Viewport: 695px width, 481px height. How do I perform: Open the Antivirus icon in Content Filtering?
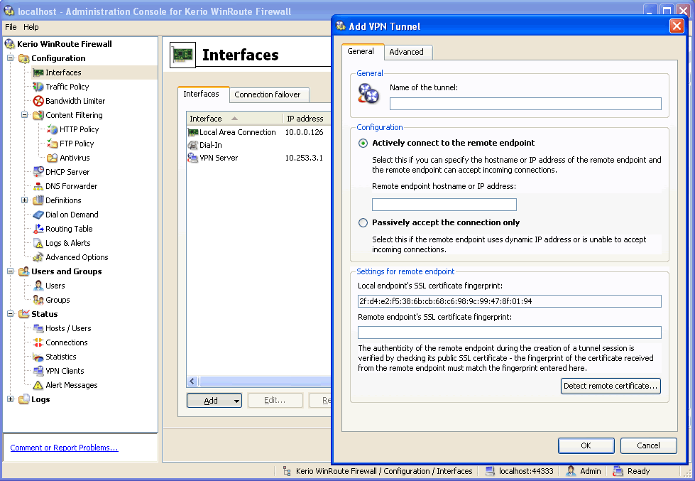53,158
